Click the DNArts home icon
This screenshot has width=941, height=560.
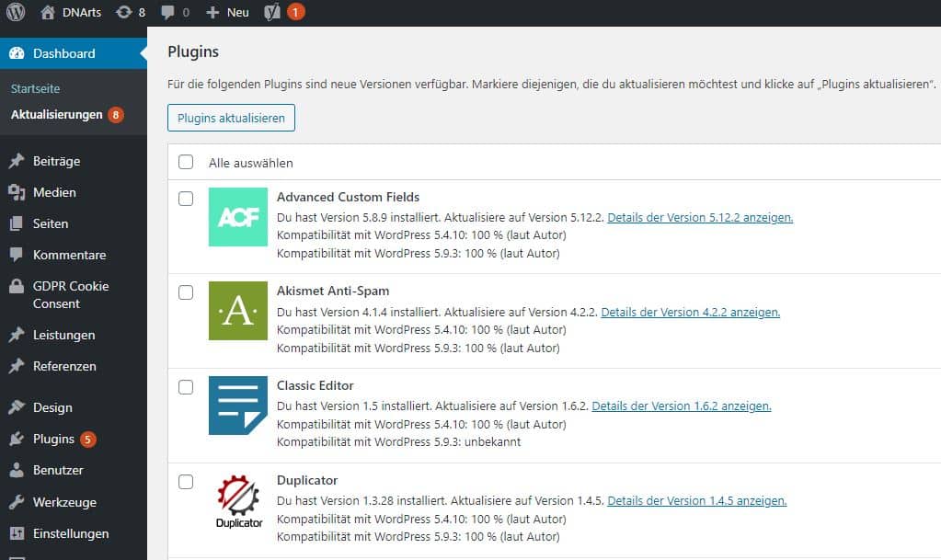tap(48, 12)
